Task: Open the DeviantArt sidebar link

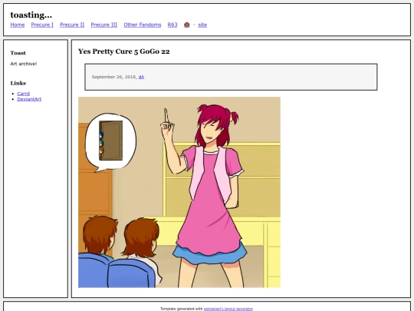Action: (29, 99)
